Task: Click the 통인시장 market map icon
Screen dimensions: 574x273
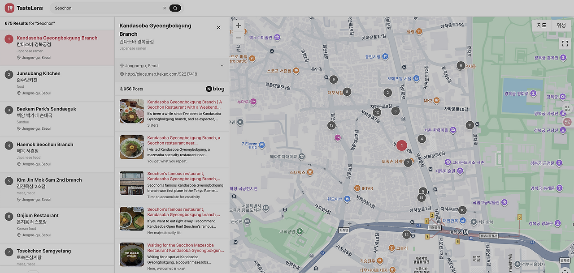Action: click(385, 56)
